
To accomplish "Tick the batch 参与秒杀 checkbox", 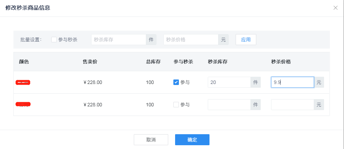I will point(54,40).
